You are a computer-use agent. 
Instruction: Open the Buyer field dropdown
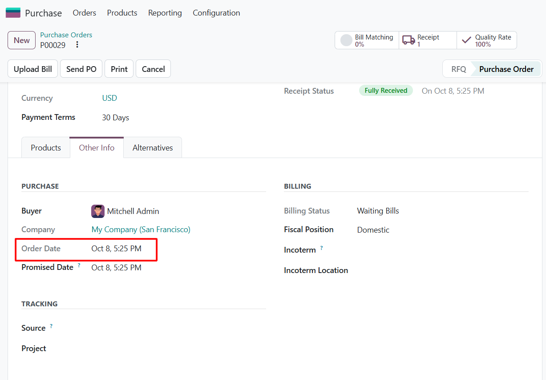coord(178,211)
